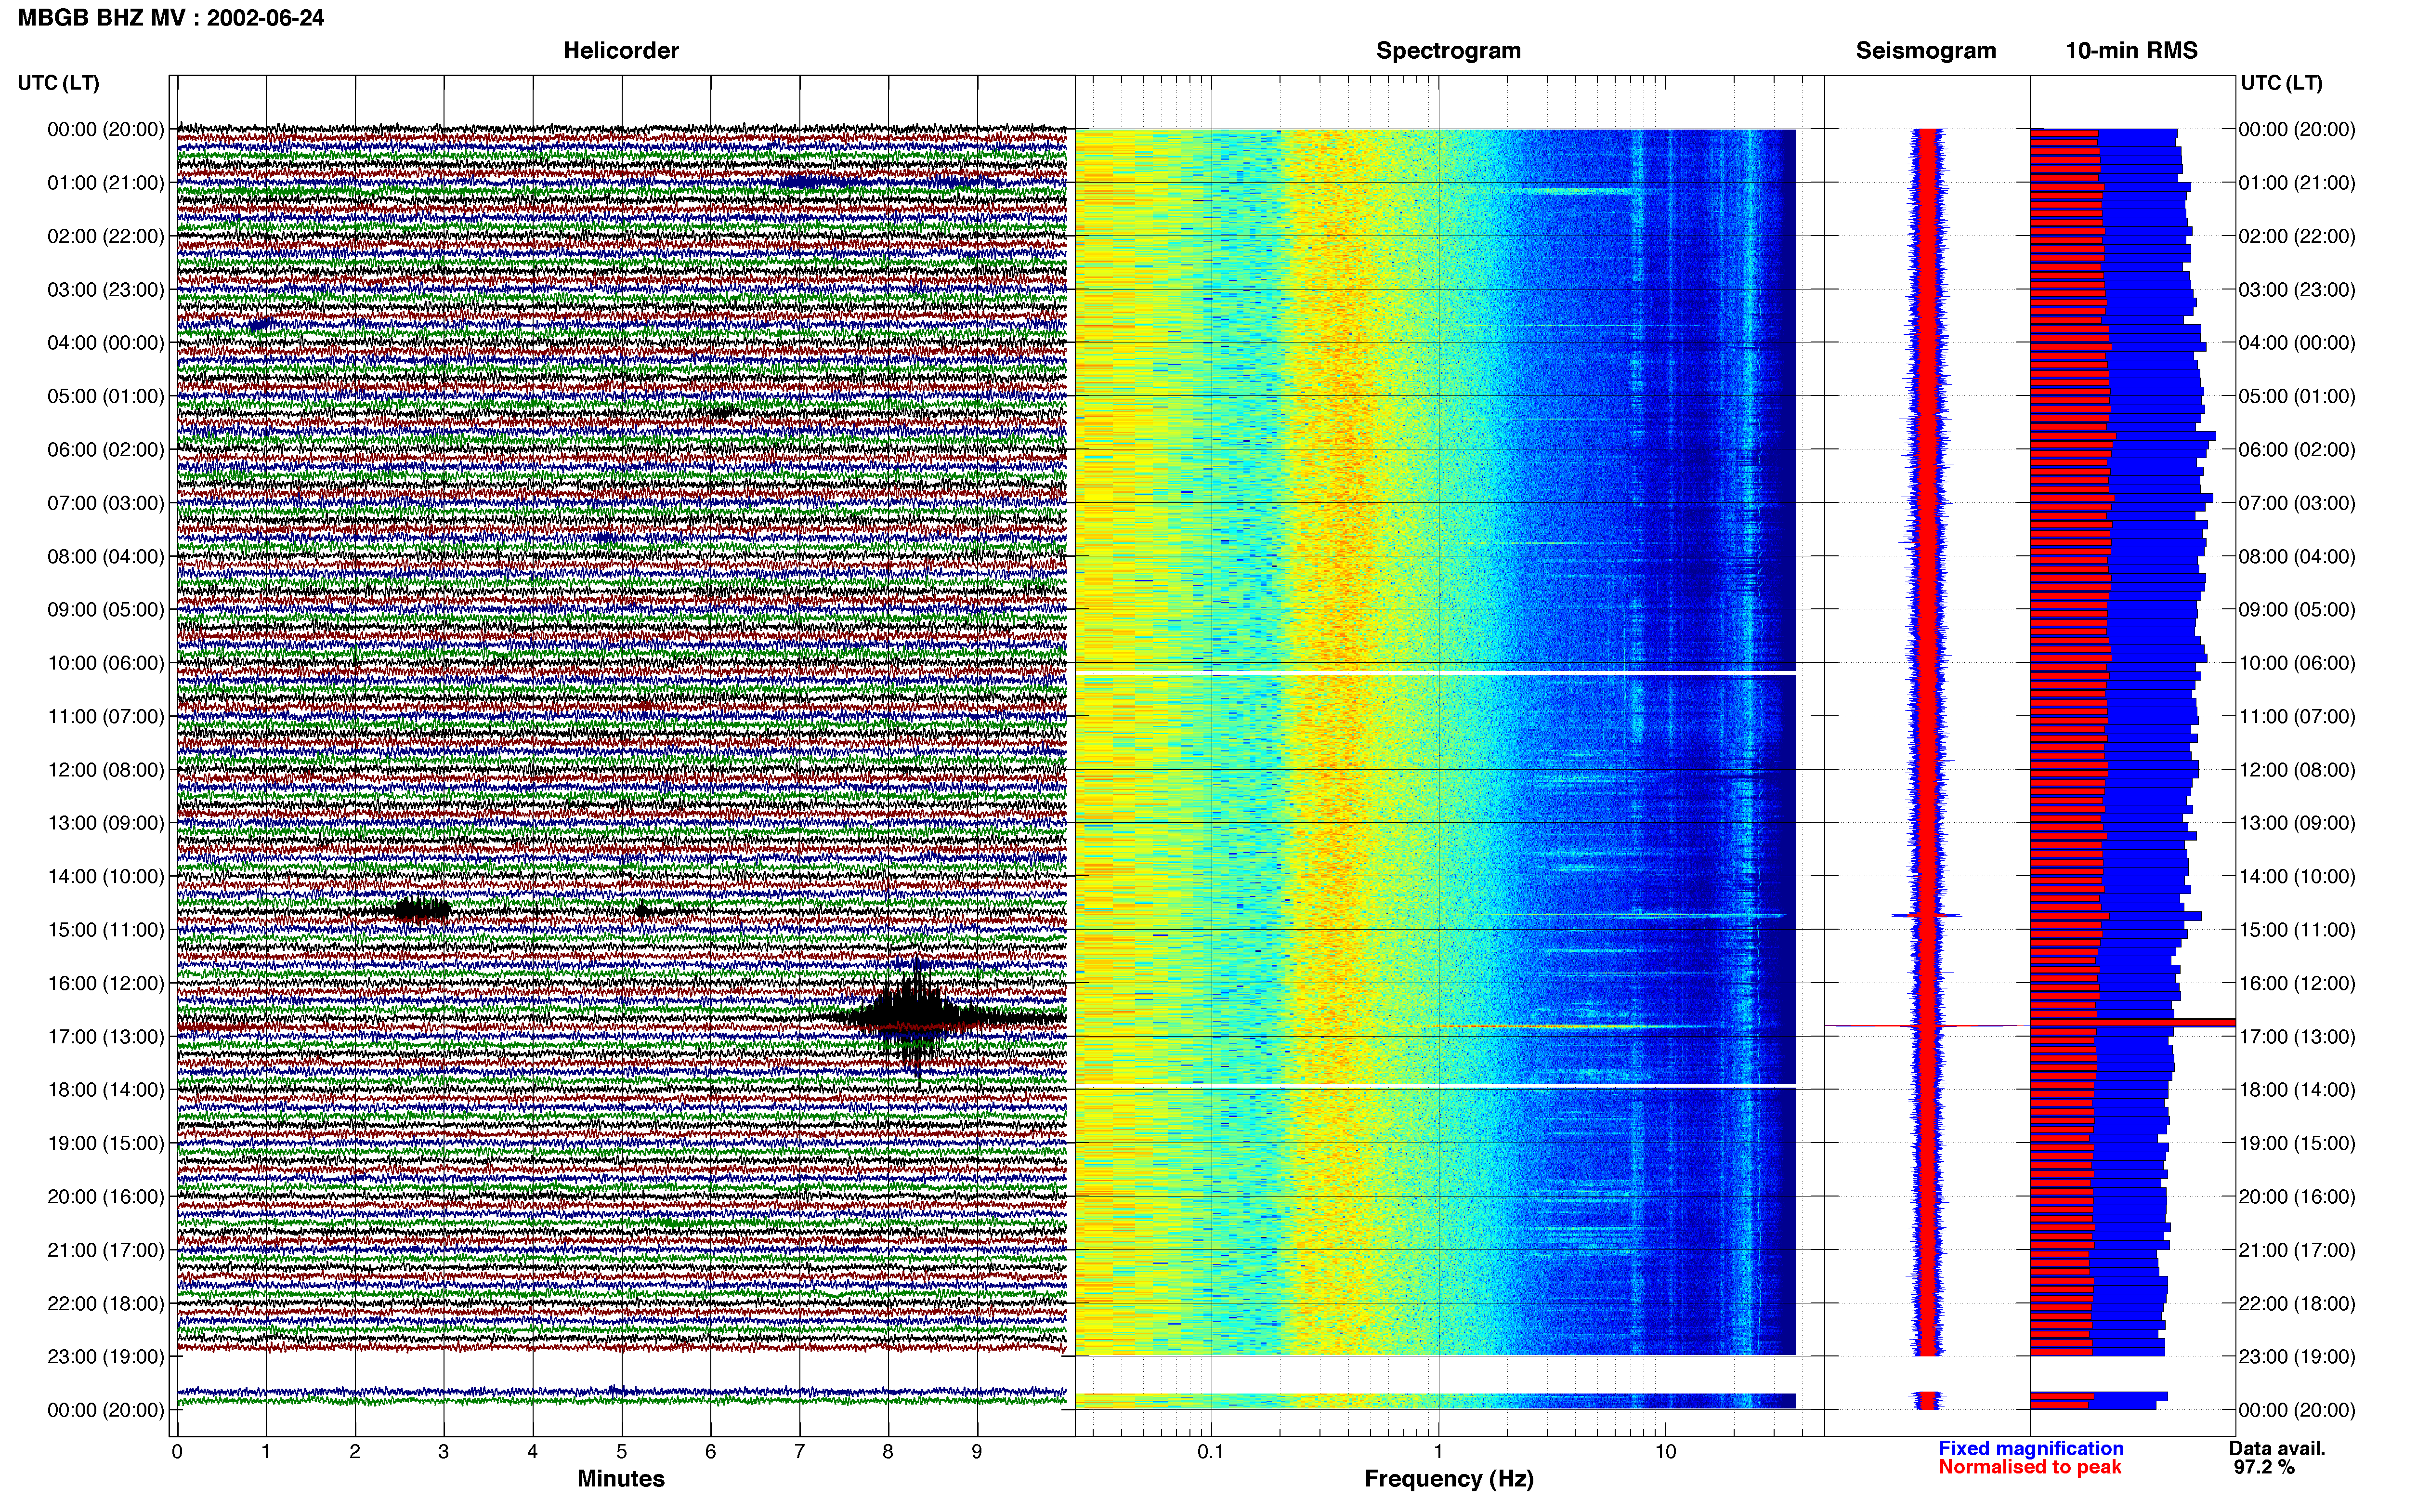Click '17:00 (13:00)' label beside the RMS panel
2417x1512 pixels.
point(2297,1037)
